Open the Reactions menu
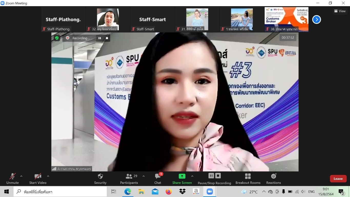350x197 pixels. tap(274, 179)
